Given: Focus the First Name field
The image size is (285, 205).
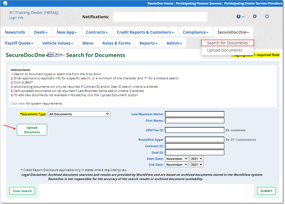Looking at the screenshot, I should coord(194,121).
